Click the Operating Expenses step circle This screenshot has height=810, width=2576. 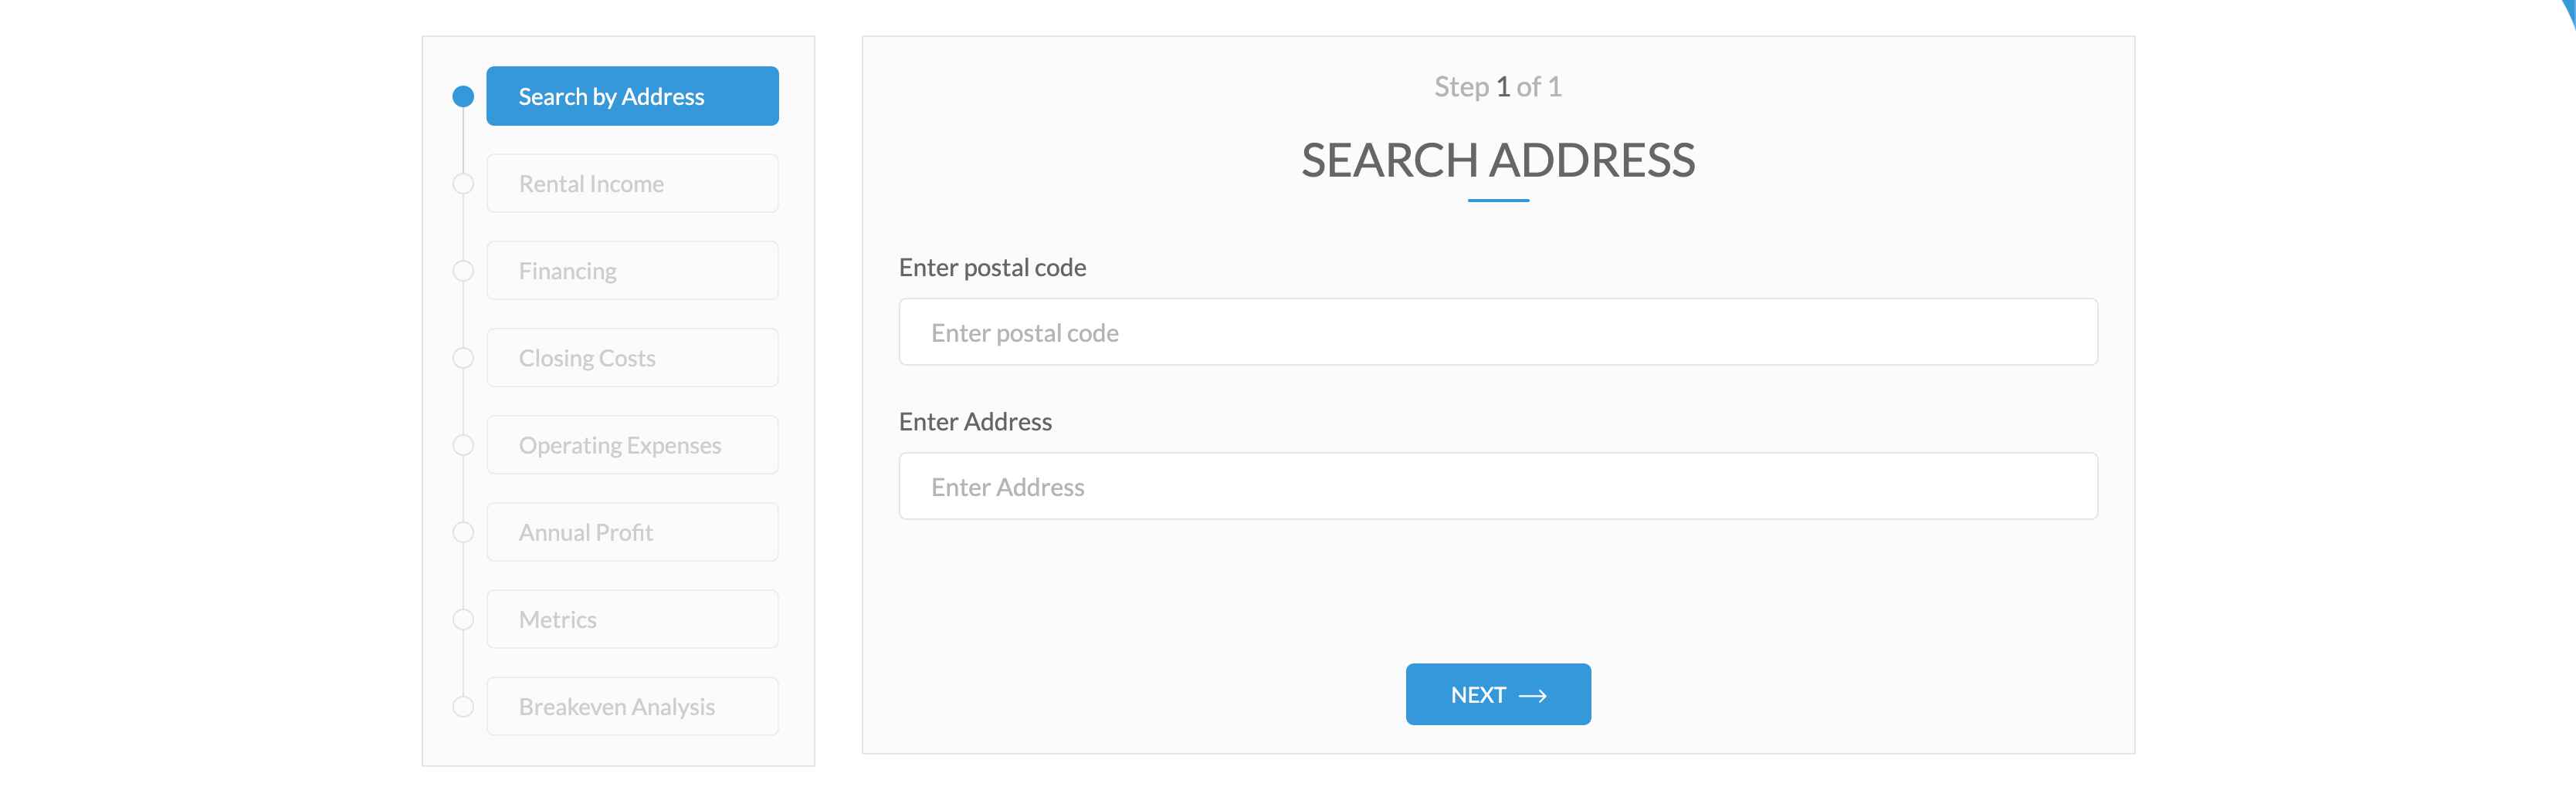(x=463, y=445)
